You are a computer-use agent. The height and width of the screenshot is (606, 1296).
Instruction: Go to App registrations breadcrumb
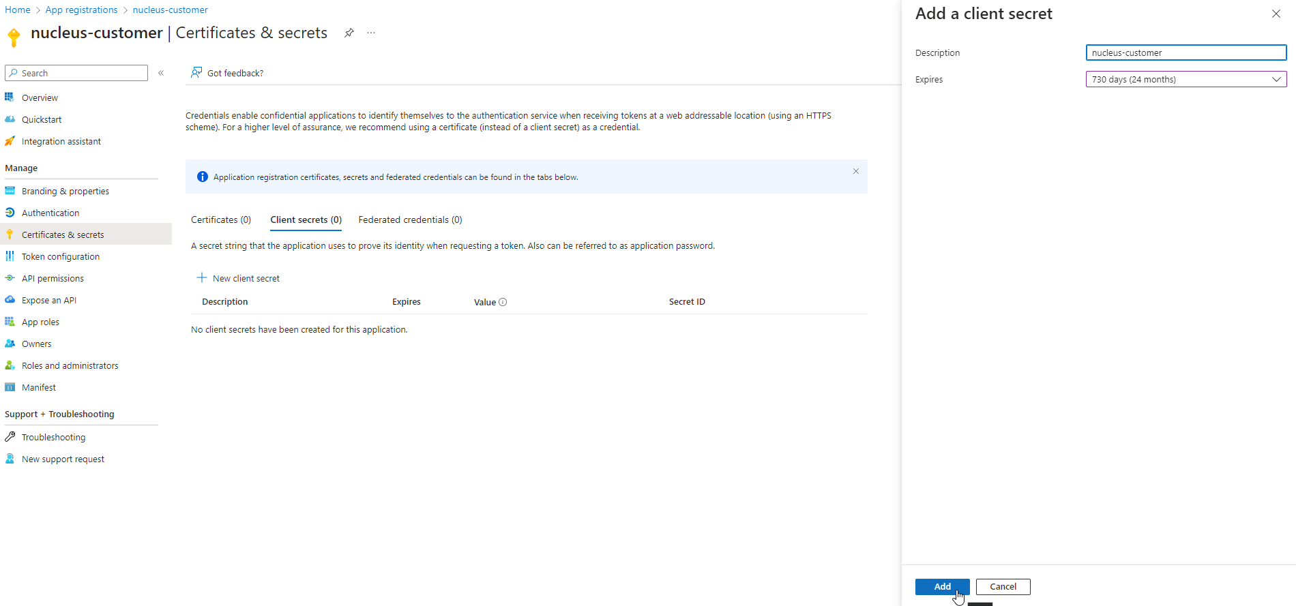pos(81,10)
